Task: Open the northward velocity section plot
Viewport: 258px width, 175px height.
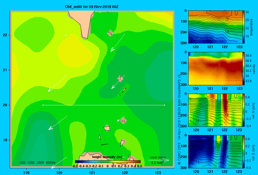Action: (215, 110)
